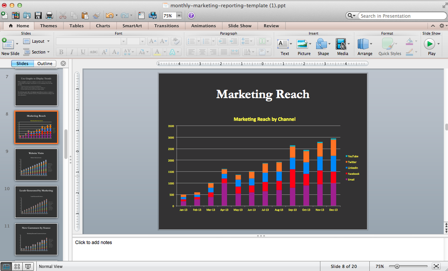This screenshot has height=271, width=448.
Task: Open the Layout dropdown
Action: pos(37,41)
